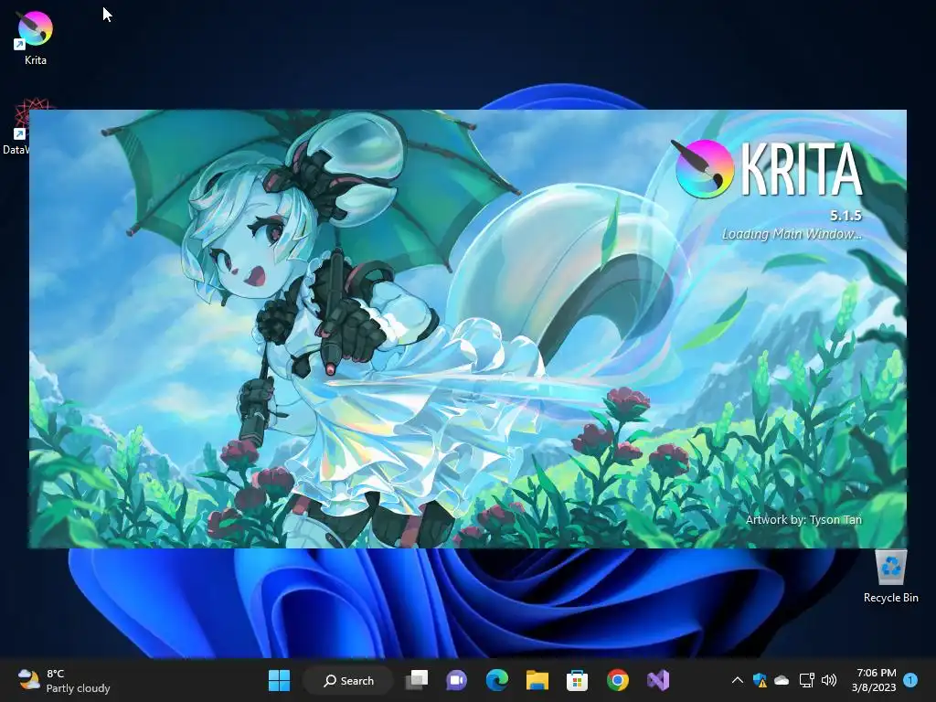Open the notification badge showing 1
This screenshot has width=936, height=702.
pos(910,680)
